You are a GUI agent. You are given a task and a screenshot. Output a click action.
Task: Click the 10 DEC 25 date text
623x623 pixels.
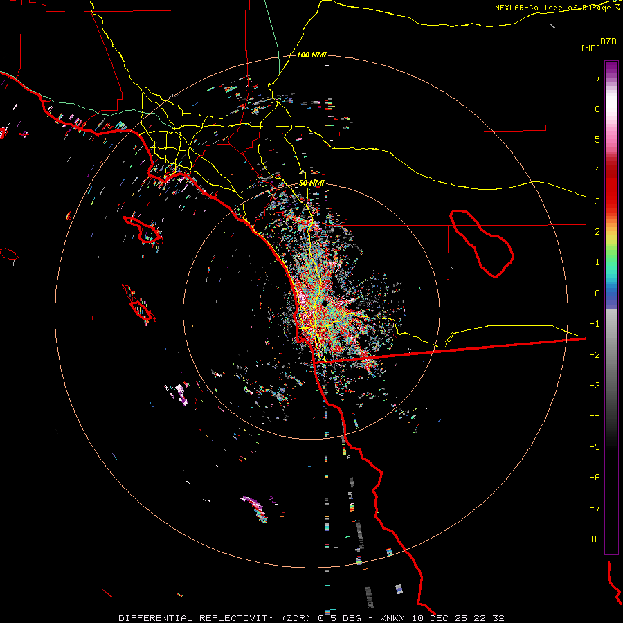point(438,618)
